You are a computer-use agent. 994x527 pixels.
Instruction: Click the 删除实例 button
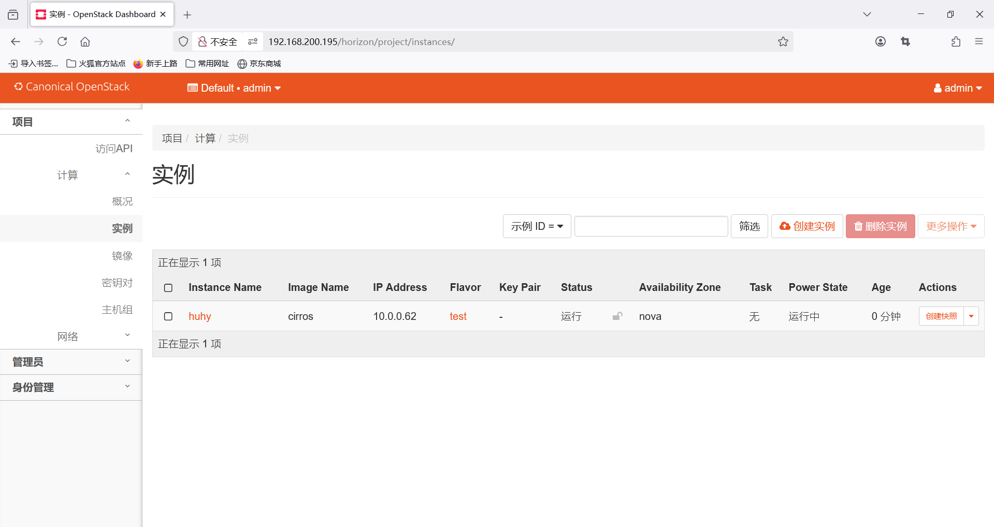(880, 226)
